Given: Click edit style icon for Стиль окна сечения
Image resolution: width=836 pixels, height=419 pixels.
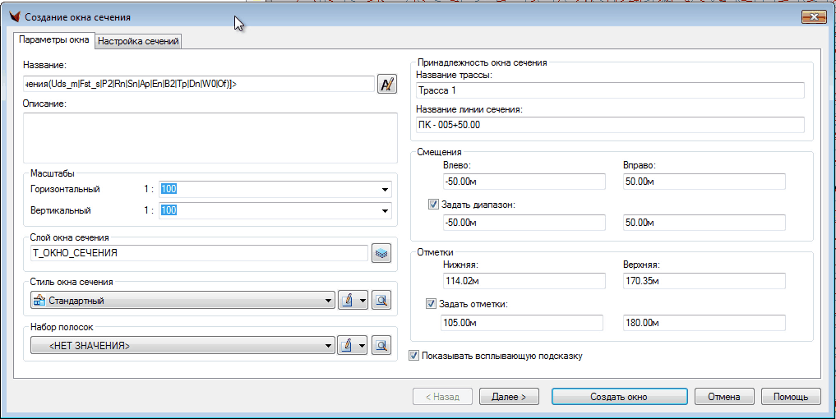Looking at the screenshot, I should pos(348,301).
